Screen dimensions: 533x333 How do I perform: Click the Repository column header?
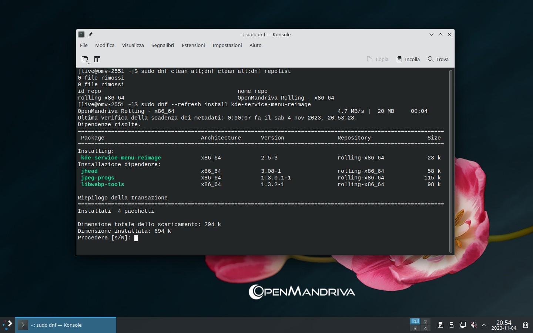coord(354,138)
